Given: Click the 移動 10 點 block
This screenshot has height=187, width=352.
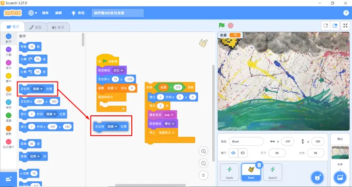Looking at the screenshot, I should pyautogui.click(x=30, y=47).
